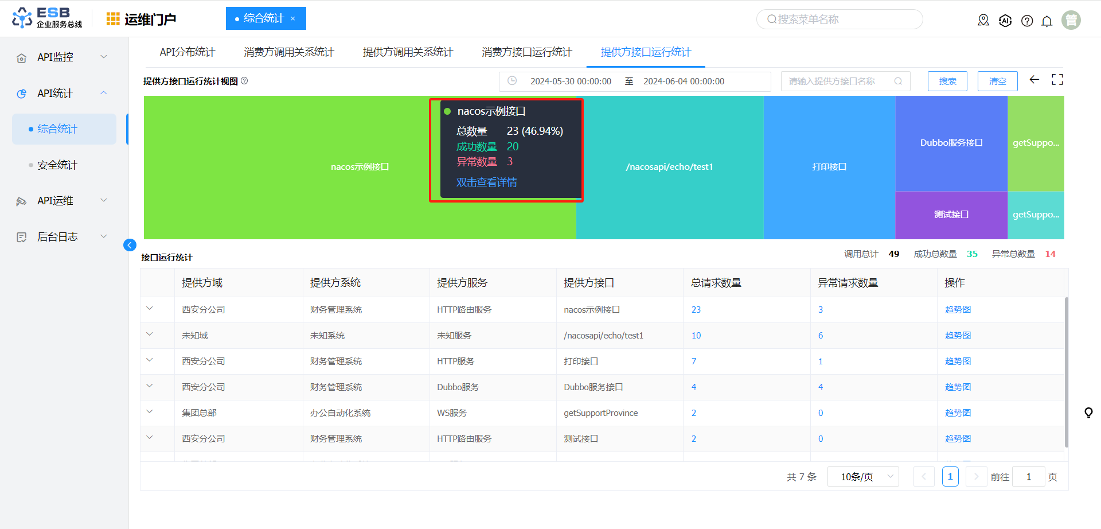Click the lightbulb icon at right edge
The image size is (1101, 529).
[1088, 413]
